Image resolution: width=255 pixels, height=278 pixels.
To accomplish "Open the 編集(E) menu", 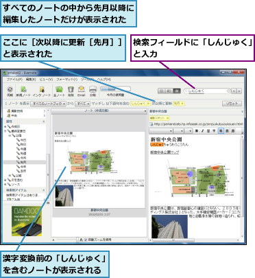I will (x=31, y=80).
